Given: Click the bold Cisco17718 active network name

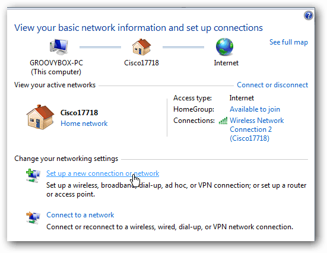Looking at the screenshot, I should click(79, 113).
